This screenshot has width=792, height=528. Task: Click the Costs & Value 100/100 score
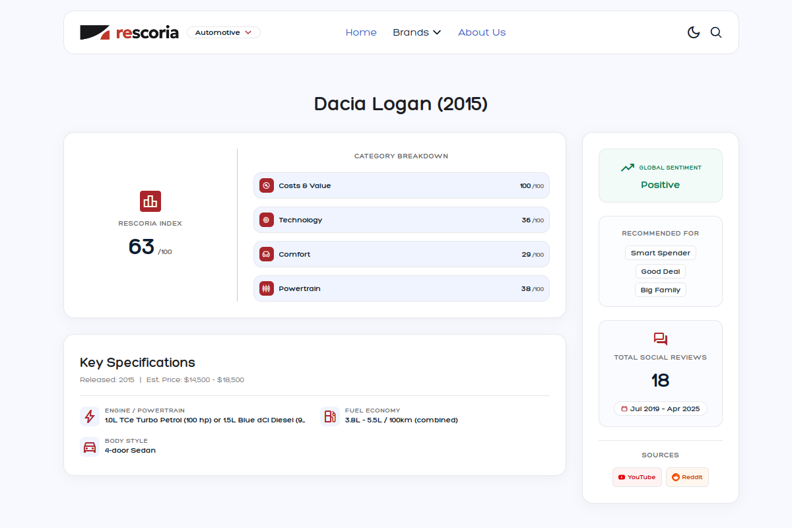[x=532, y=185]
